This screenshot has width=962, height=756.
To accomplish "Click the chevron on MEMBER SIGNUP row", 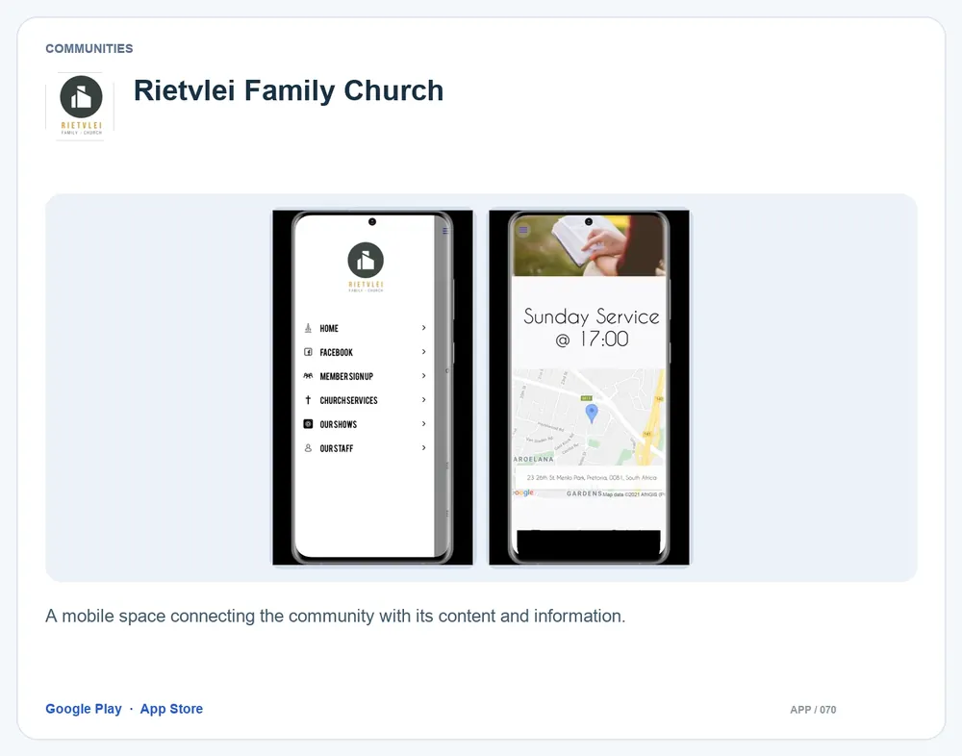I will pos(424,375).
